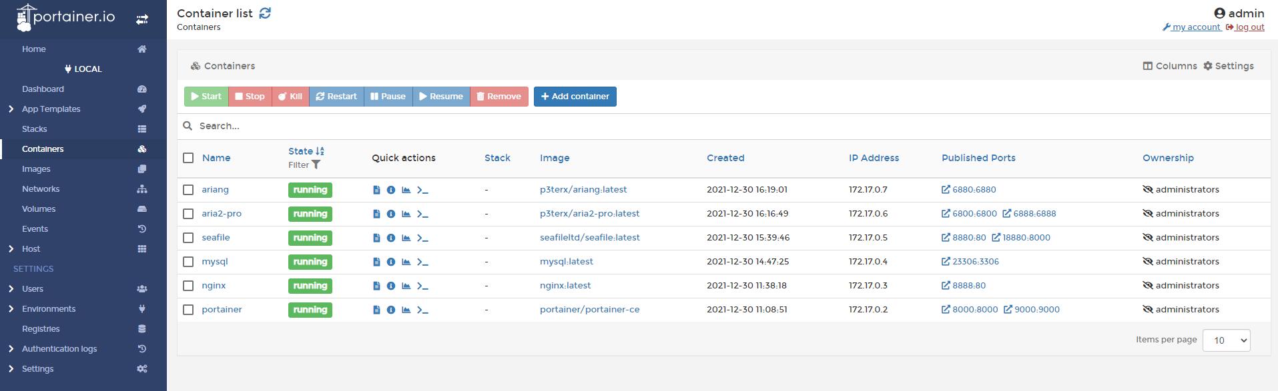
Task: Inspect info icon for portainer container
Action: 391,310
